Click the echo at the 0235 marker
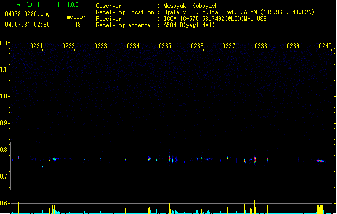 pos(170,158)
